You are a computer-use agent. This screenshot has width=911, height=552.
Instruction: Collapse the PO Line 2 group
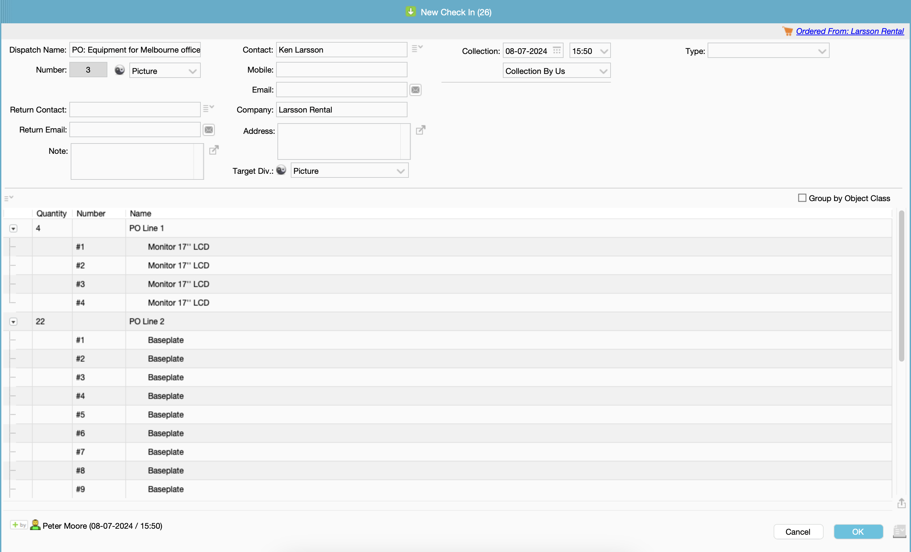click(x=13, y=322)
